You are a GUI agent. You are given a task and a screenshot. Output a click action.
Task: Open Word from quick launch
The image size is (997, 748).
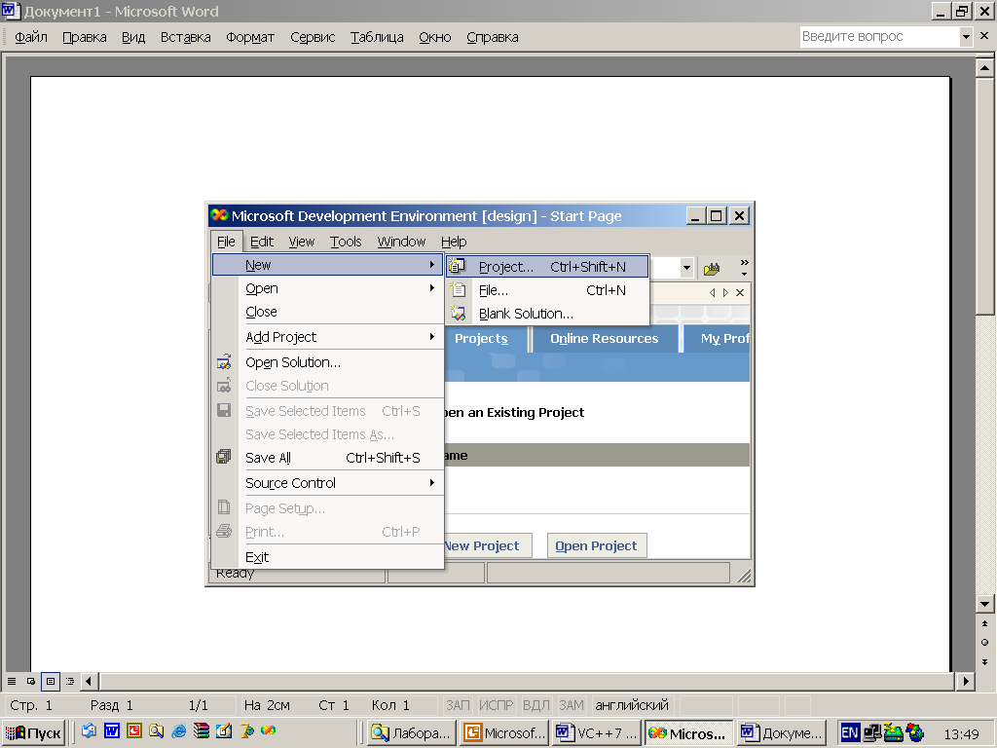pyautogui.click(x=112, y=730)
